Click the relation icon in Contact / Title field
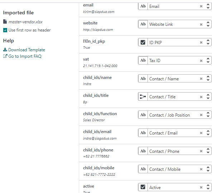This screenshot has height=193, width=212. pos(143,97)
